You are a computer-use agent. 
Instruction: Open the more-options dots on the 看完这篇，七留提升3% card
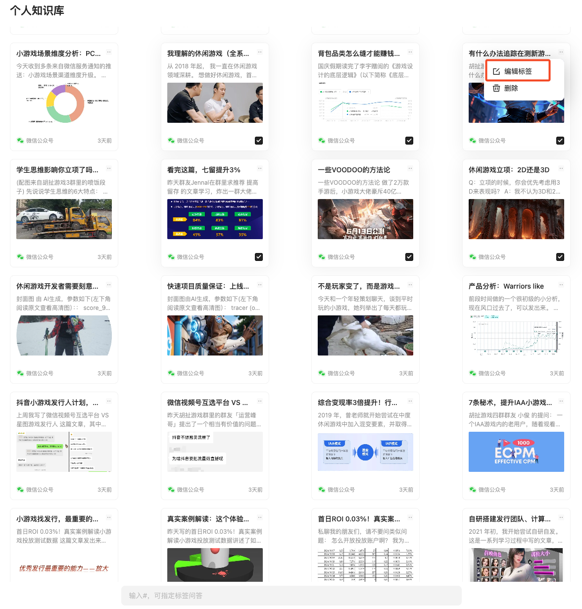pyautogui.click(x=260, y=168)
